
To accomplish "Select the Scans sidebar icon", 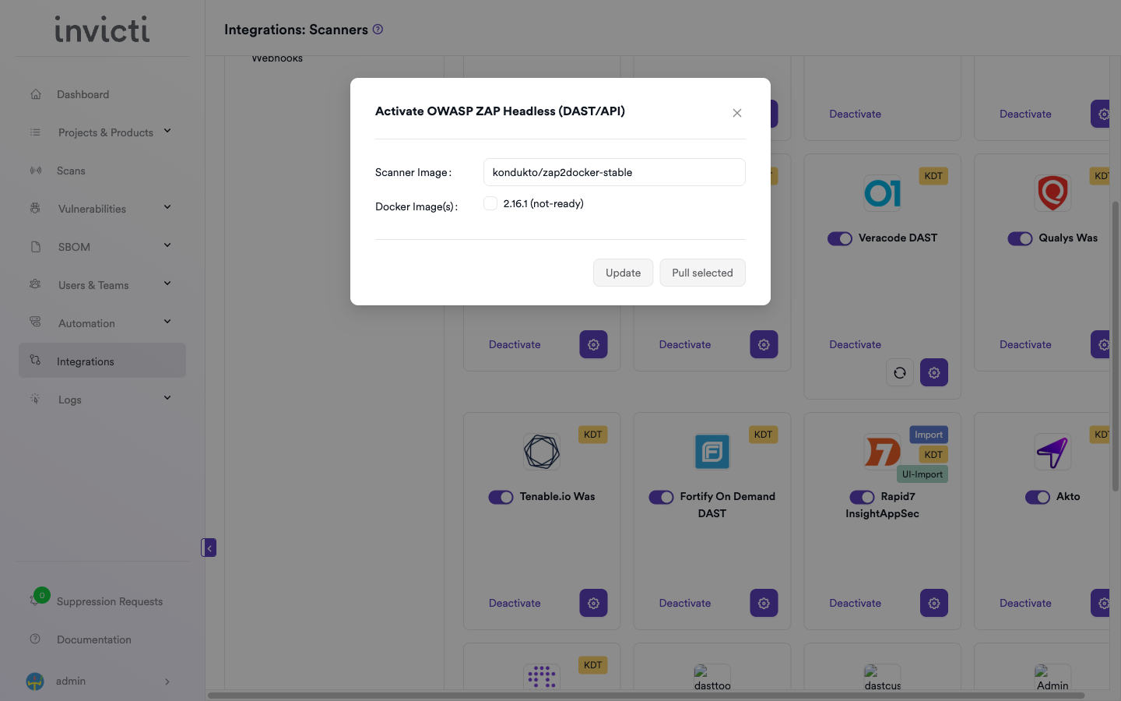I will 35,171.
